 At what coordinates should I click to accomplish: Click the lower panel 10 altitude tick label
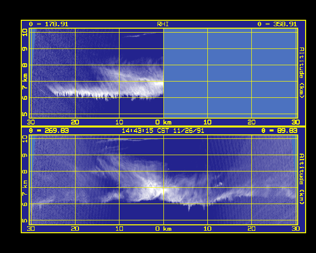click(25, 139)
